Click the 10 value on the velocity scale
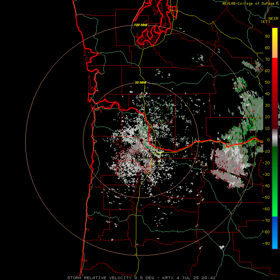Screen dimensions: 280x280 point(267,128)
